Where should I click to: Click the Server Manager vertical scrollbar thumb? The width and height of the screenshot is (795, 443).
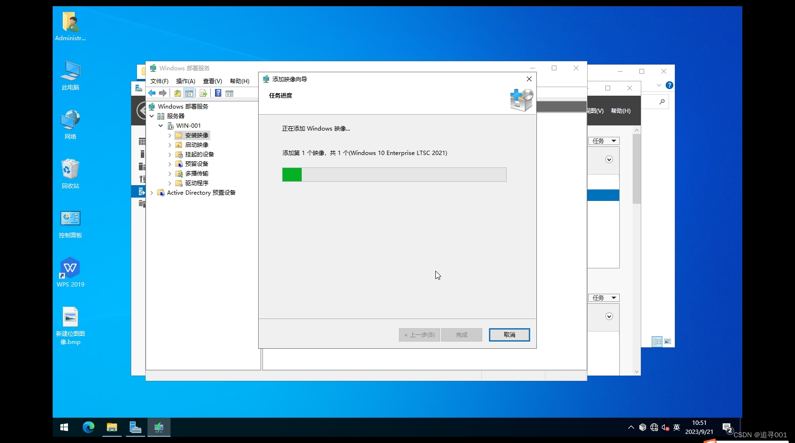point(636,169)
